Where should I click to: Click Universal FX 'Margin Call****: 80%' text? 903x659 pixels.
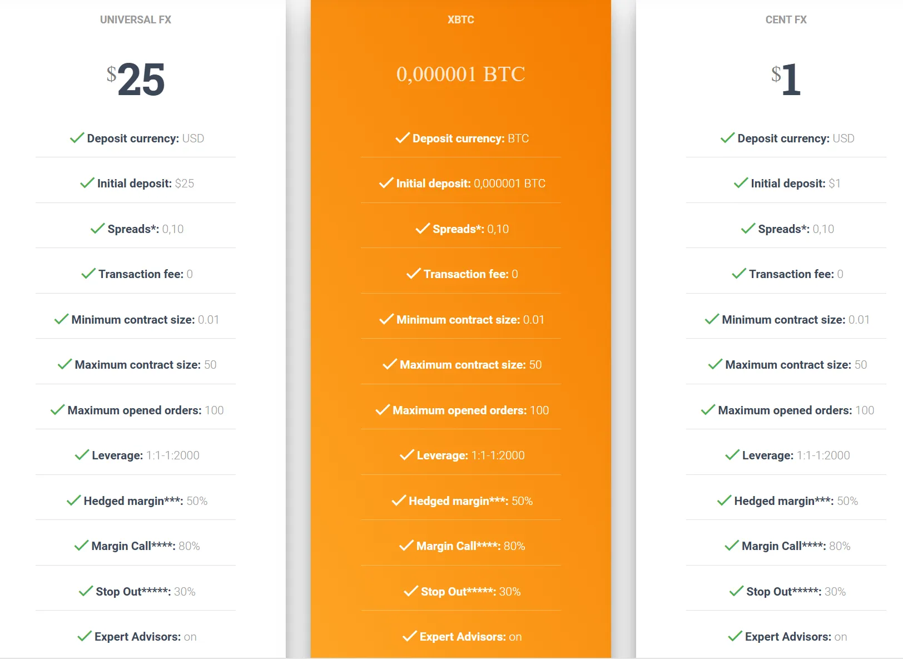(146, 546)
